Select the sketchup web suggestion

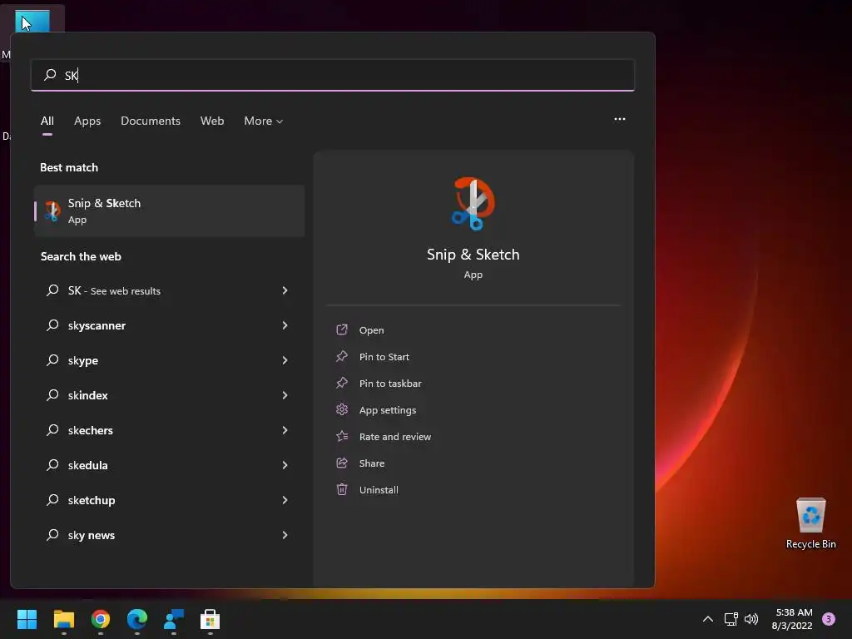169,500
